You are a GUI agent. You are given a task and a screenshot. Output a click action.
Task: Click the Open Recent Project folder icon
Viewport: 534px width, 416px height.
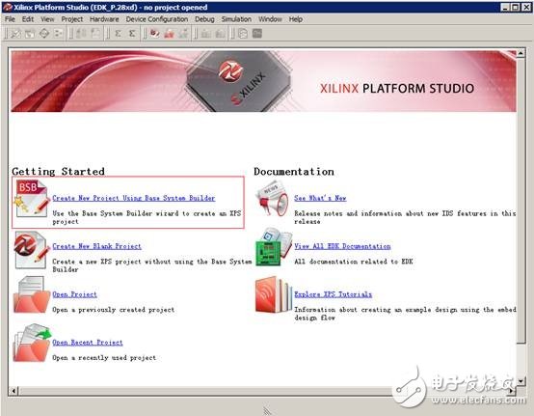click(x=32, y=343)
